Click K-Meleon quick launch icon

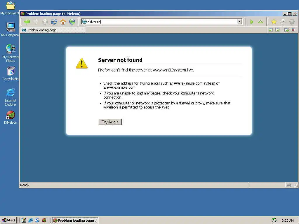44,220
